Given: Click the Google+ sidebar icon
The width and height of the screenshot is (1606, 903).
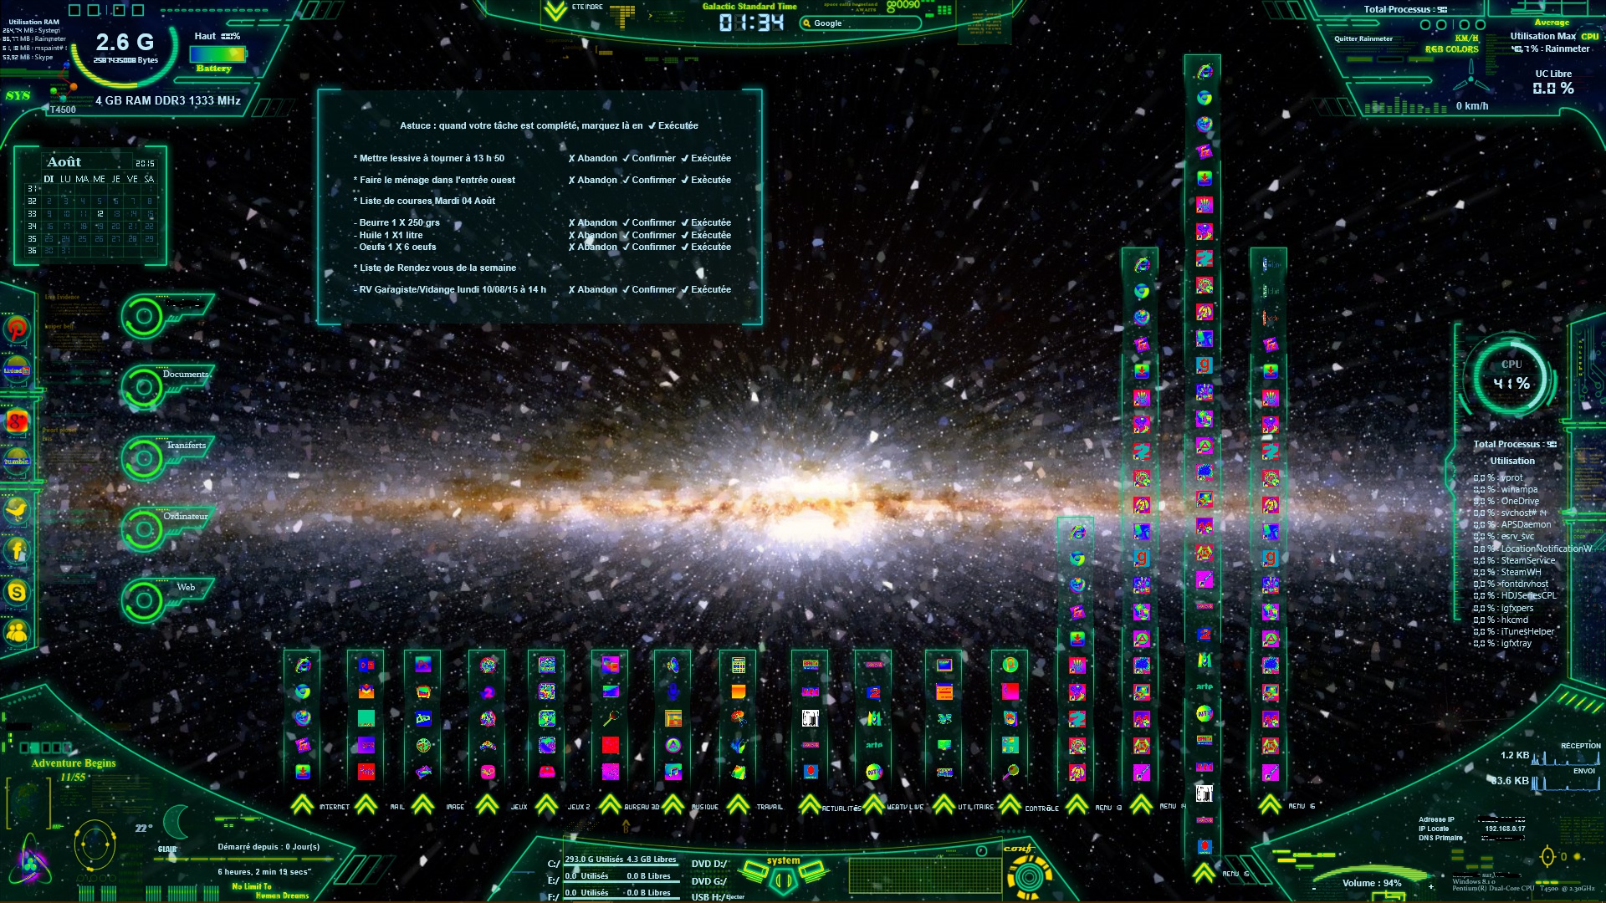Looking at the screenshot, I should click(17, 421).
